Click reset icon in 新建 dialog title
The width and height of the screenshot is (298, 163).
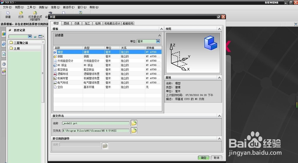218,17
